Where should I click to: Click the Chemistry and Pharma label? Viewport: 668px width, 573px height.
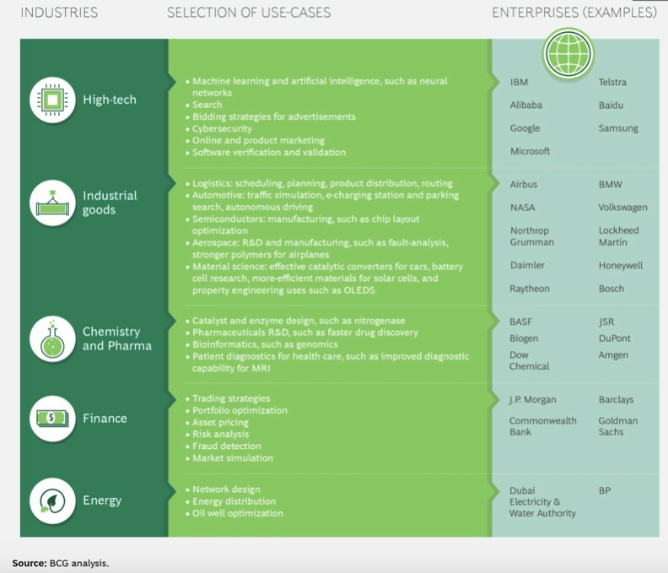coord(117,338)
